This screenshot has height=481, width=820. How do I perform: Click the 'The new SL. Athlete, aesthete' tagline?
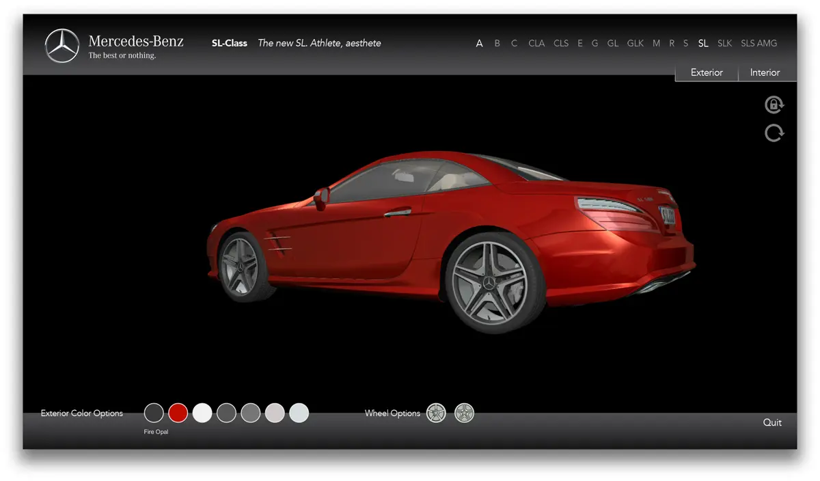click(x=320, y=43)
